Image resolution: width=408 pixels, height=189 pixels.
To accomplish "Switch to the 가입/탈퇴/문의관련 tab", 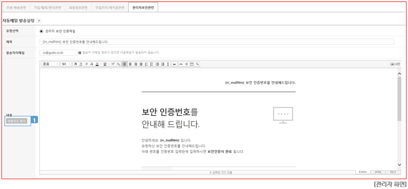I will click(x=47, y=8).
